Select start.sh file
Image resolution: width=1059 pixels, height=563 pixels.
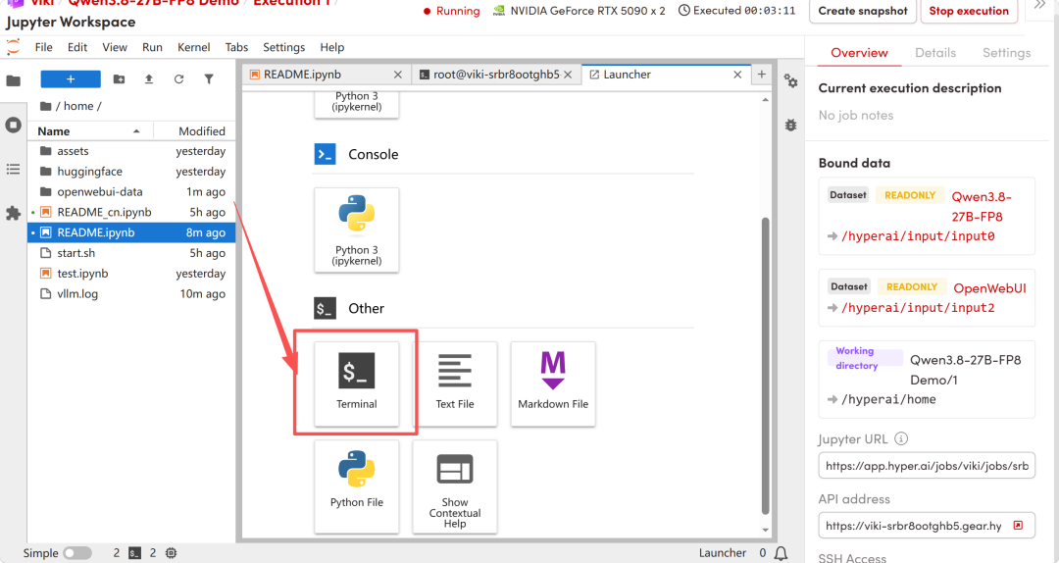click(131, 253)
